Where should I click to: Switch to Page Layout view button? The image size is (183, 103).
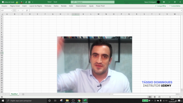155,97
